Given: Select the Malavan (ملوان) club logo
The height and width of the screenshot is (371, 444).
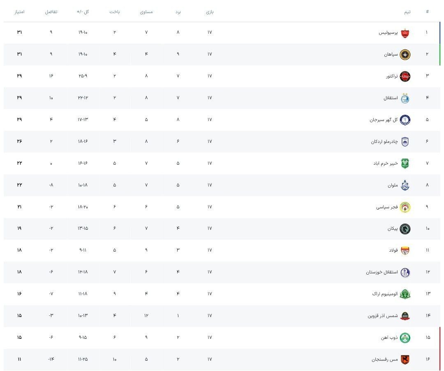Looking at the screenshot, I should pyautogui.click(x=405, y=185).
